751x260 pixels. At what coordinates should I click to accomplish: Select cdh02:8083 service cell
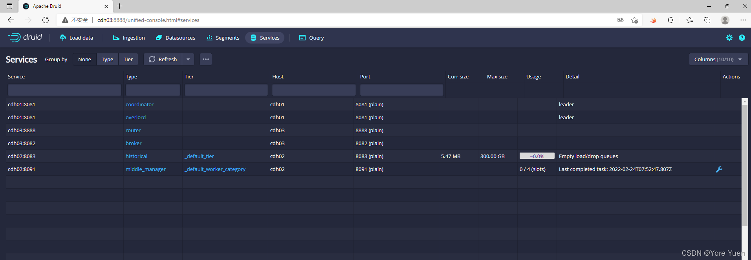pyautogui.click(x=22, y=156)
